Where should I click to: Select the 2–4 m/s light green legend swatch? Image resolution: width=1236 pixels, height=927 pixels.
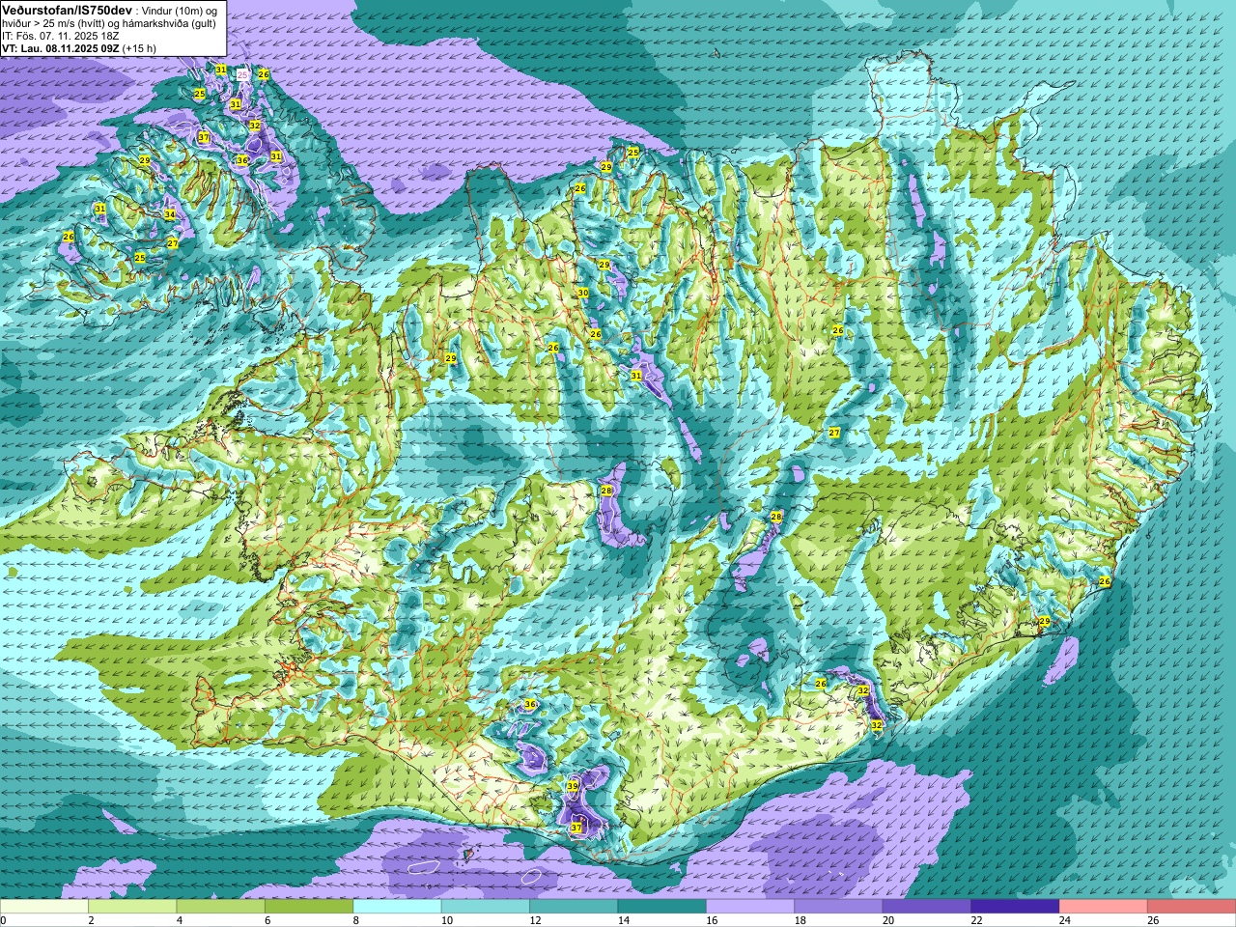(x=132, y=907)
